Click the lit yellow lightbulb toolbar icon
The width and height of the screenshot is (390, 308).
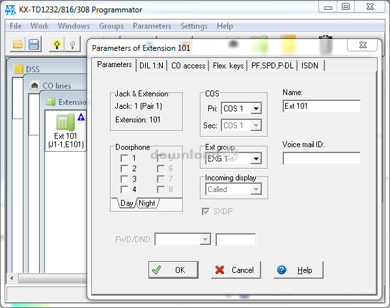tap(57, 44)
